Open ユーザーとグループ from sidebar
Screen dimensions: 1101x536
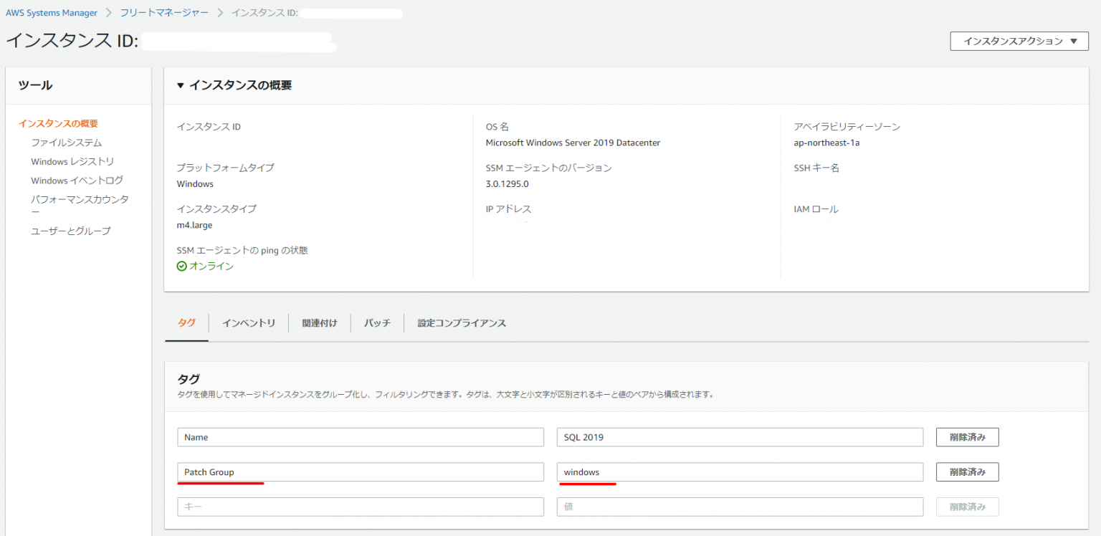point(70,231)
